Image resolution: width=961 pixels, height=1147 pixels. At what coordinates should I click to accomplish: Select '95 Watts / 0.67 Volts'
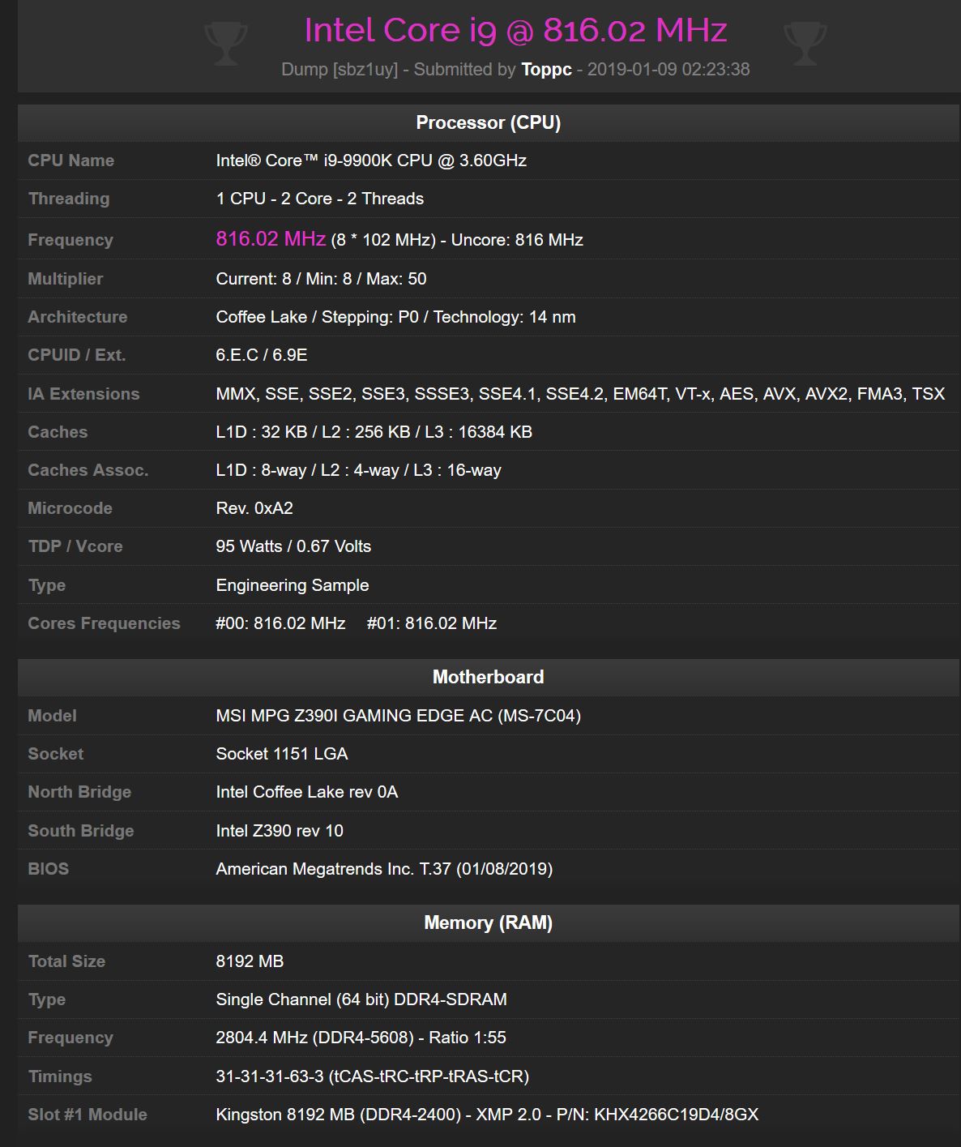[x=293, y=546]
